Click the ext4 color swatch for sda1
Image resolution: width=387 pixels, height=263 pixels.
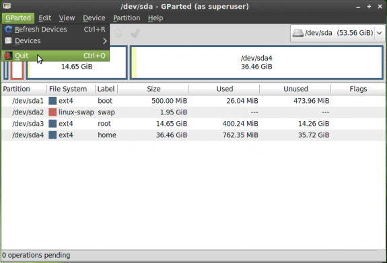52,101
